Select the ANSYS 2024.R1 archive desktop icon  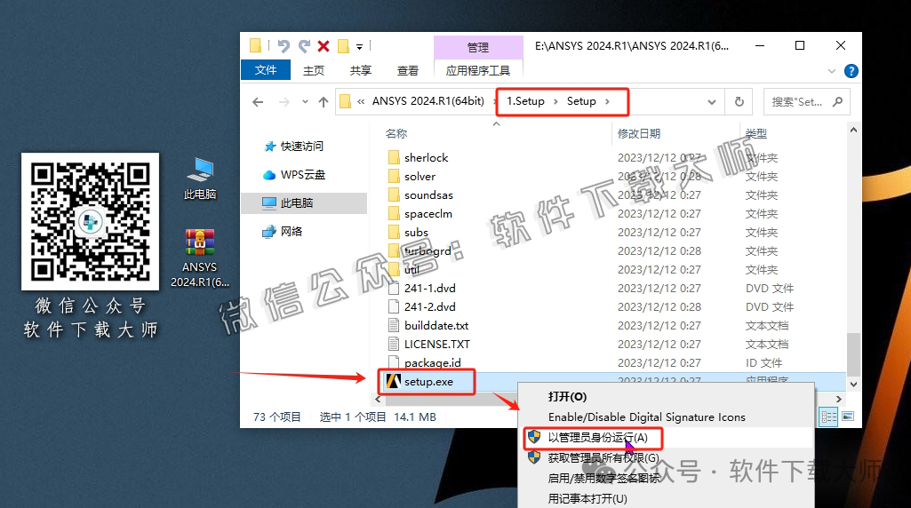[199, 258]
